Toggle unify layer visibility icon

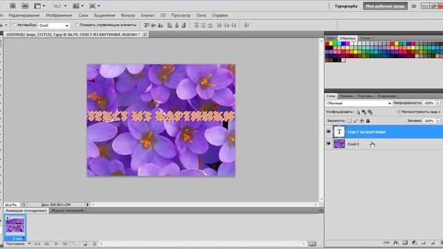coord(364,112)
